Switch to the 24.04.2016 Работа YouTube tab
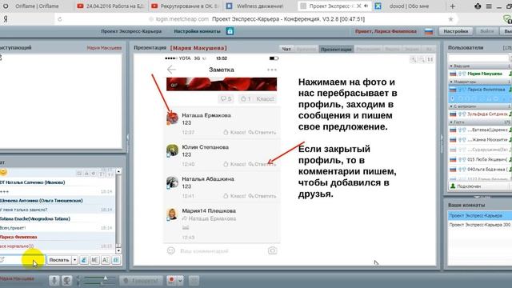The image size is (512, 288). coord(111,6)
